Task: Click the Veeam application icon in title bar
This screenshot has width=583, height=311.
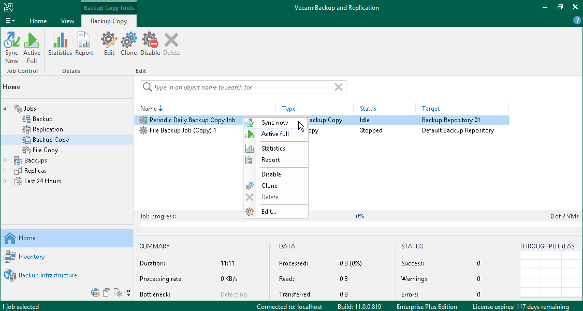Action: coord(8,7)
